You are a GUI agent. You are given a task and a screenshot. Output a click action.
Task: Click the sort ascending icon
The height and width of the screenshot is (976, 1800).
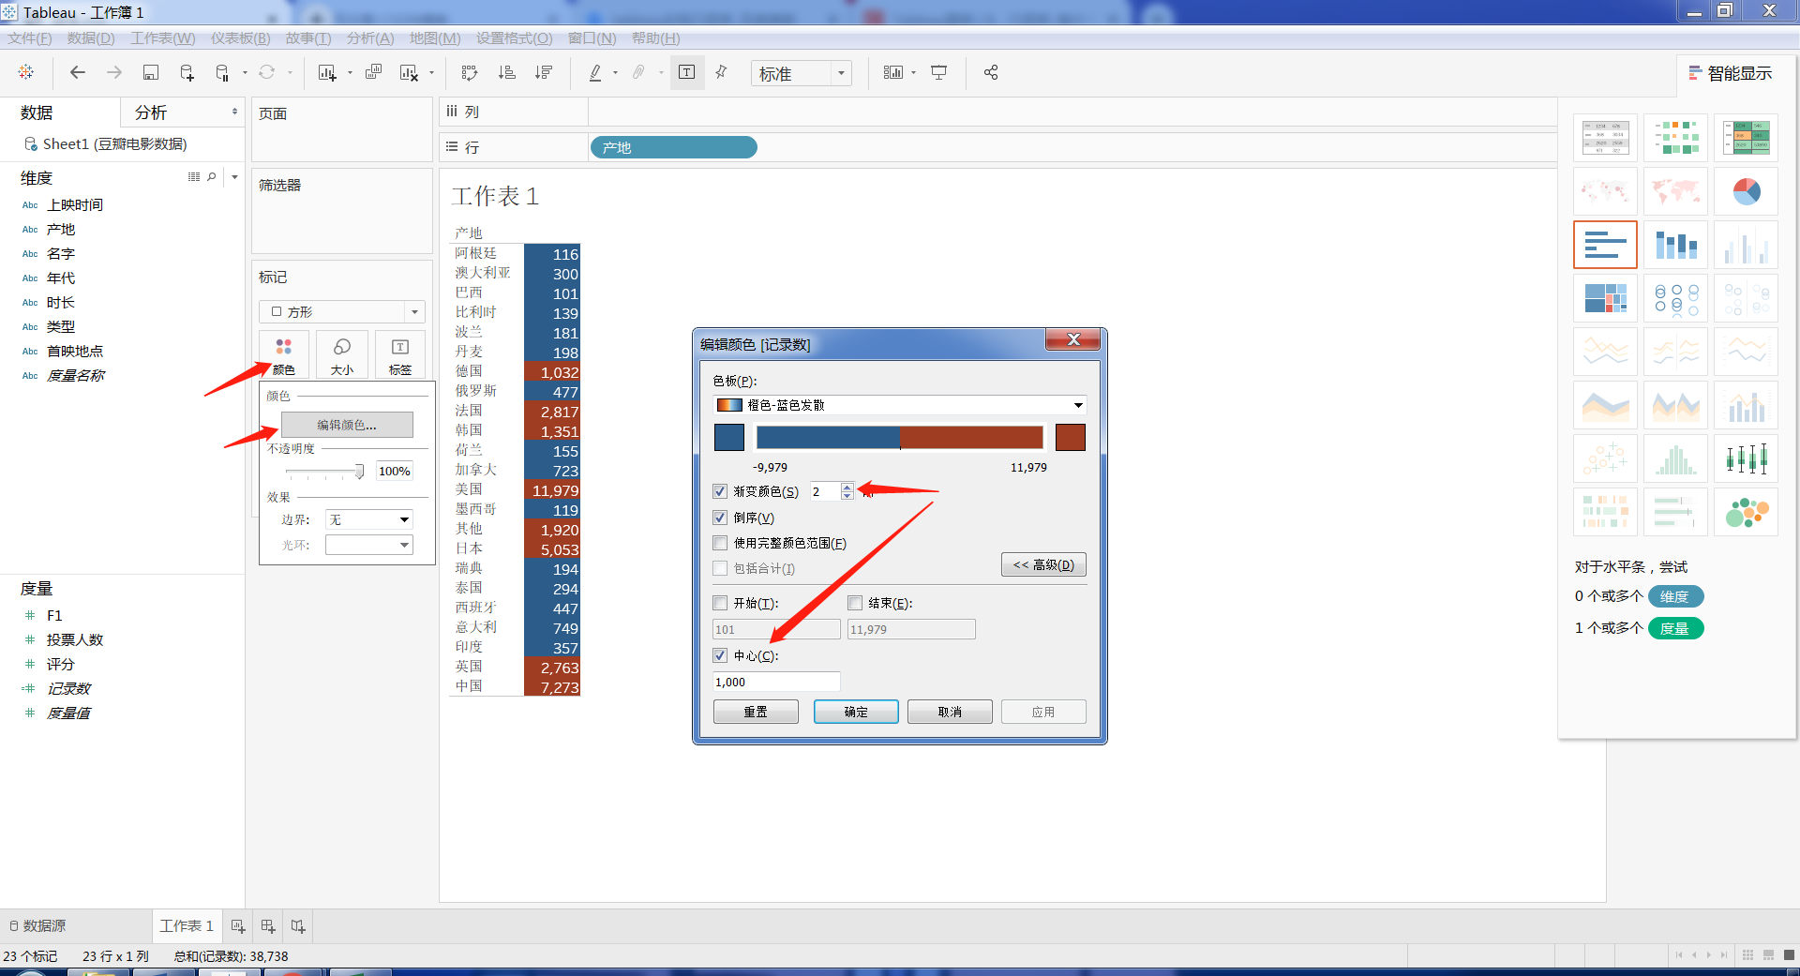pyautogui.click(x=507, y=72)
